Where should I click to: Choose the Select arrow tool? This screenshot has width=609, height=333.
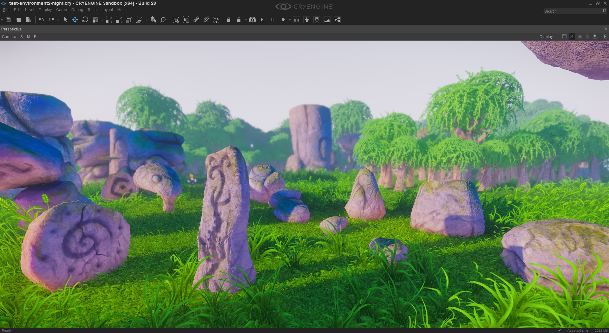click(x=65, y=20)
